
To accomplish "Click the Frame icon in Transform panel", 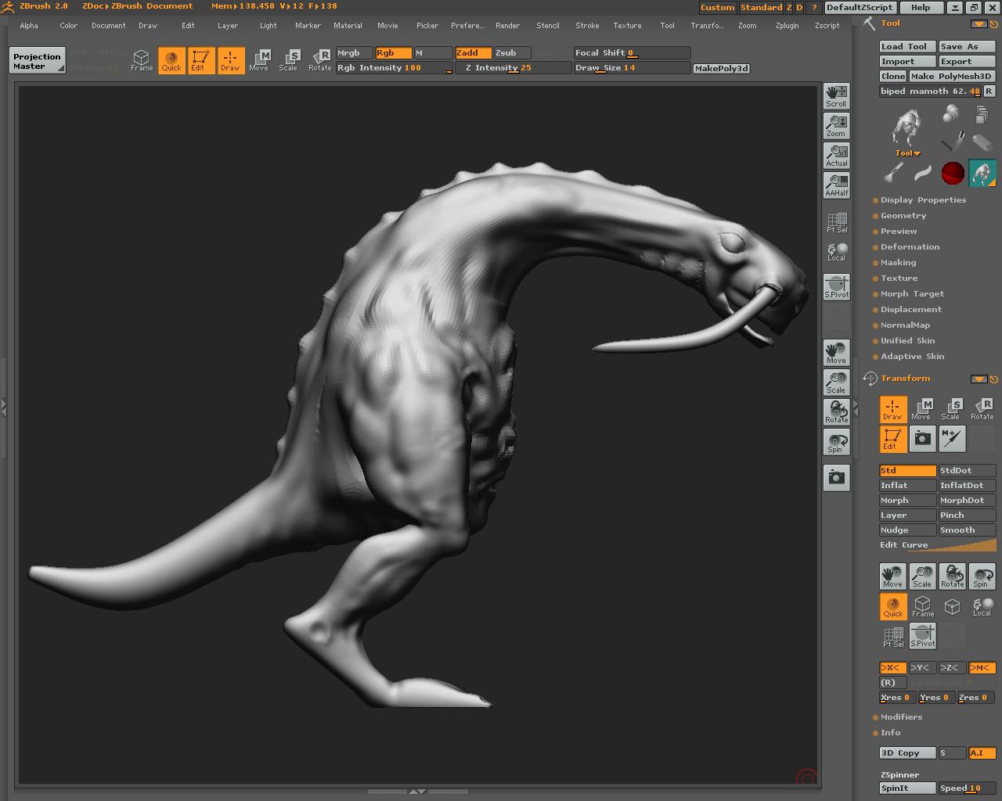I will tap(922, 606).
